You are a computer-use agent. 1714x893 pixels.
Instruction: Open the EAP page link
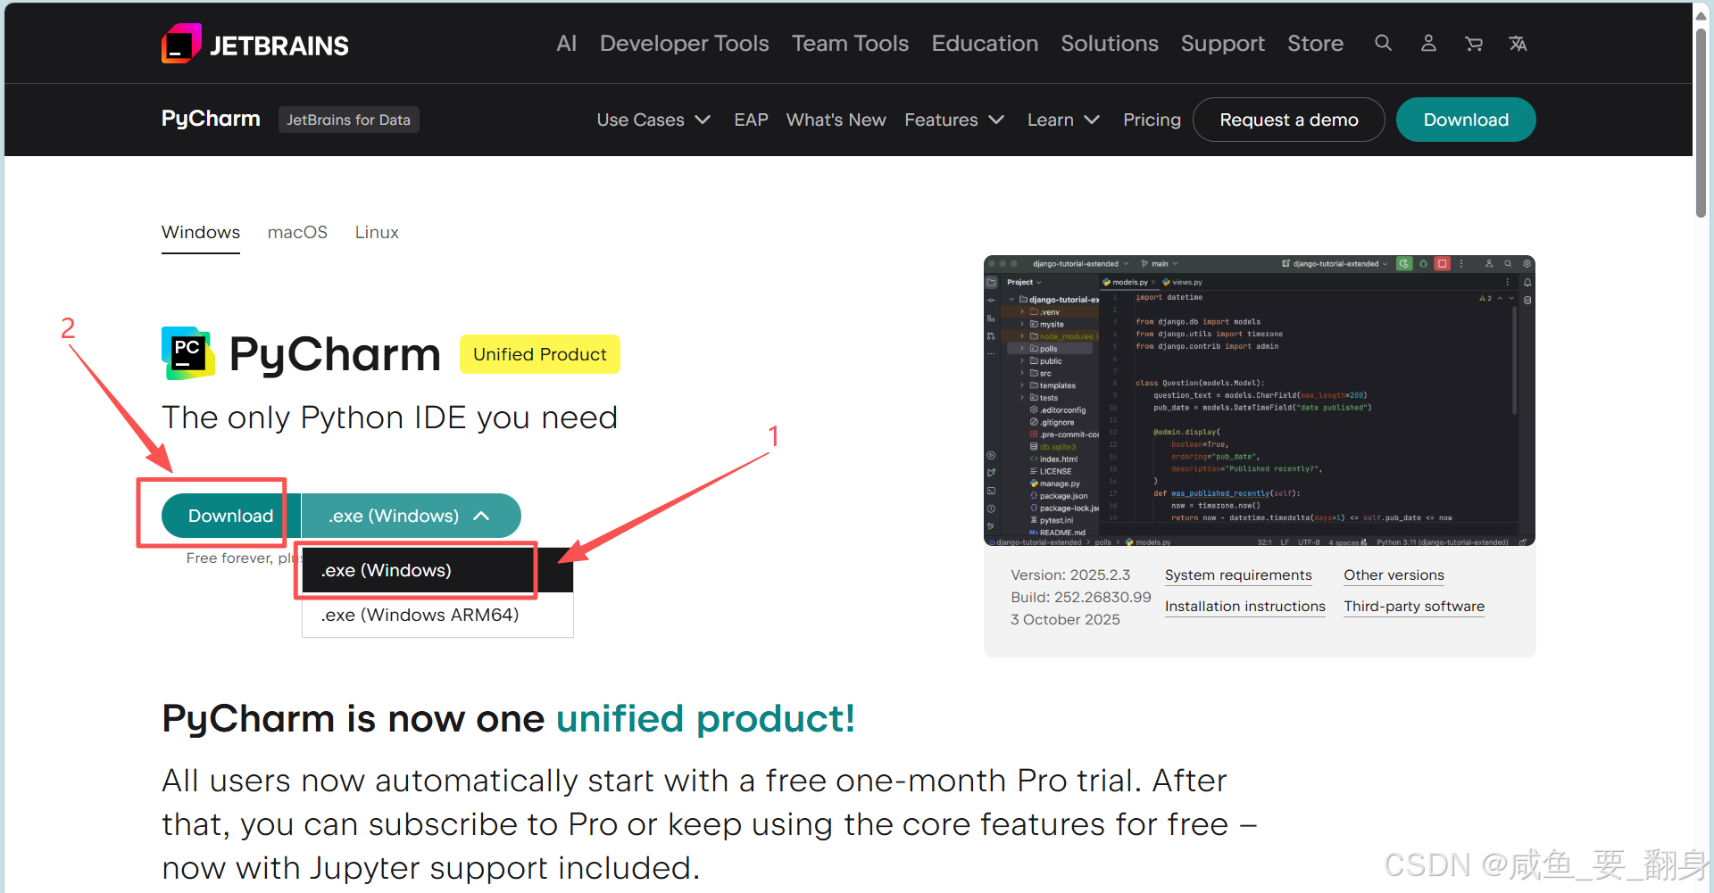(751, 120)
